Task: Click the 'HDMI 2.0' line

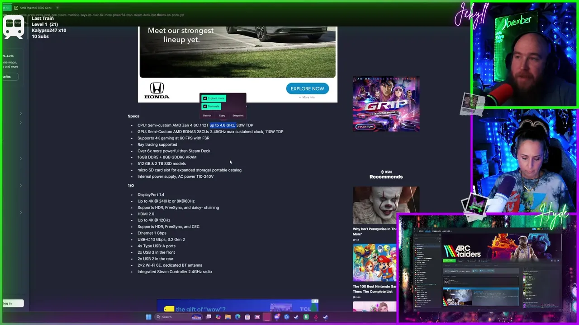Action: tap(146, 214)
